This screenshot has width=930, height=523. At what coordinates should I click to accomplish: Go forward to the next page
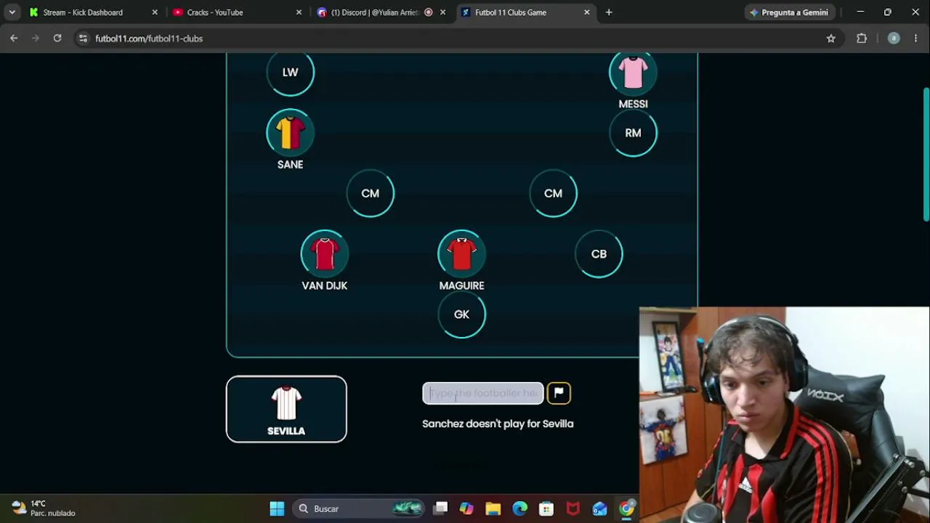pyautogui.click(x=35, y=38)
